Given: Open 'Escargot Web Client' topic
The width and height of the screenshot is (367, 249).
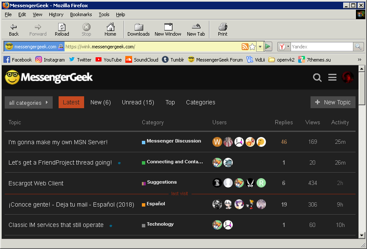Looking at the screenshot, I should [36, 183].
